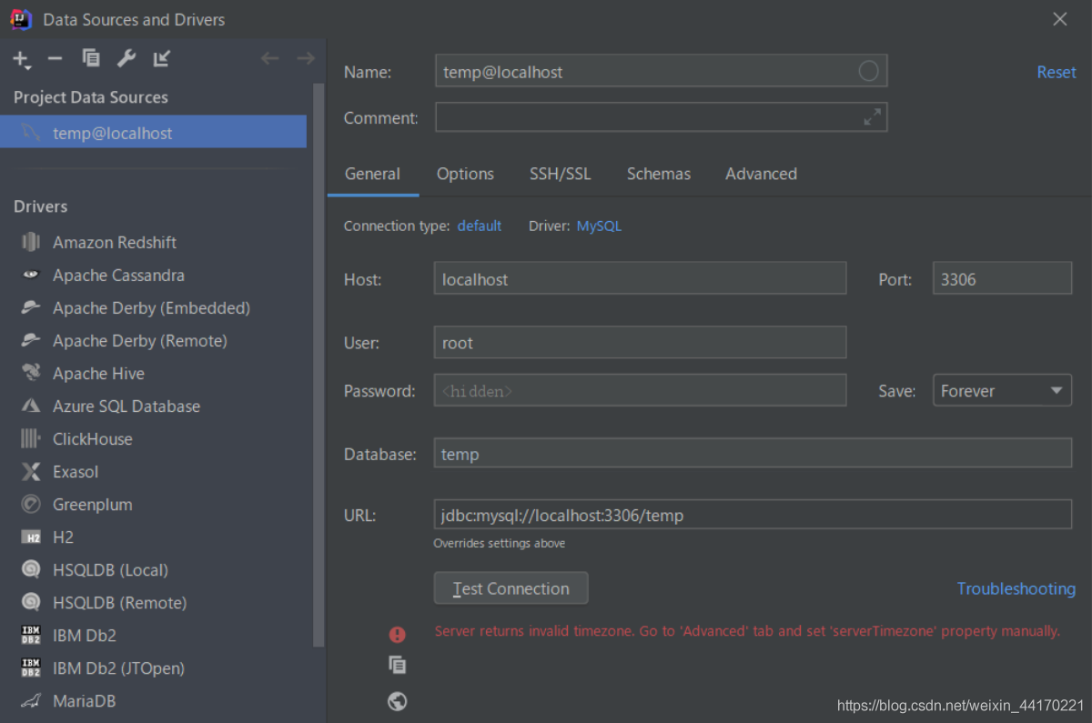Expand the Comment field
This screenshot has width=1092, height=723.
click(872, 116)
